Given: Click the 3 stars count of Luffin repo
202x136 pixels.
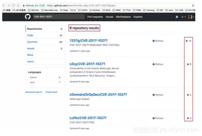Looking at the screenshot, I should (x=189, y=118).
